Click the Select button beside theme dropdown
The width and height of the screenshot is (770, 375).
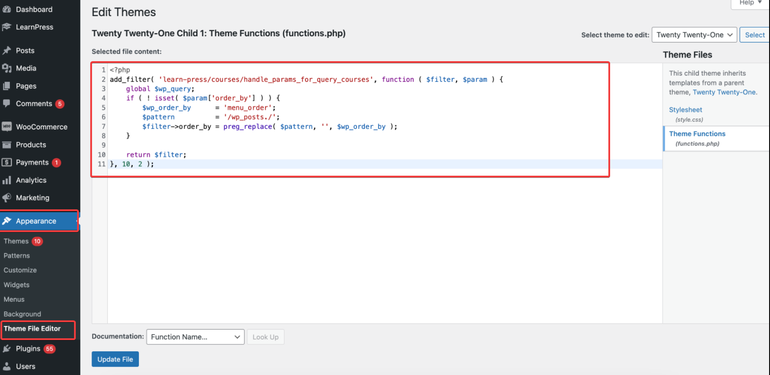(x=754, y=35)
